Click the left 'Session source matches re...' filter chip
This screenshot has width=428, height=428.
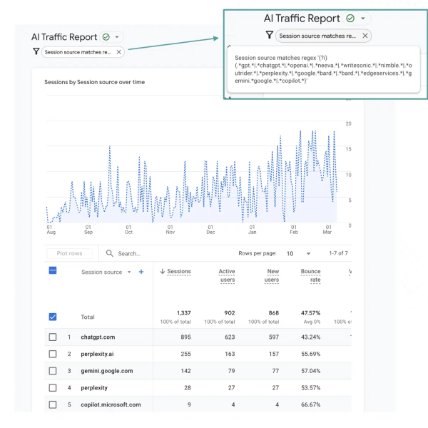[83, 52]
